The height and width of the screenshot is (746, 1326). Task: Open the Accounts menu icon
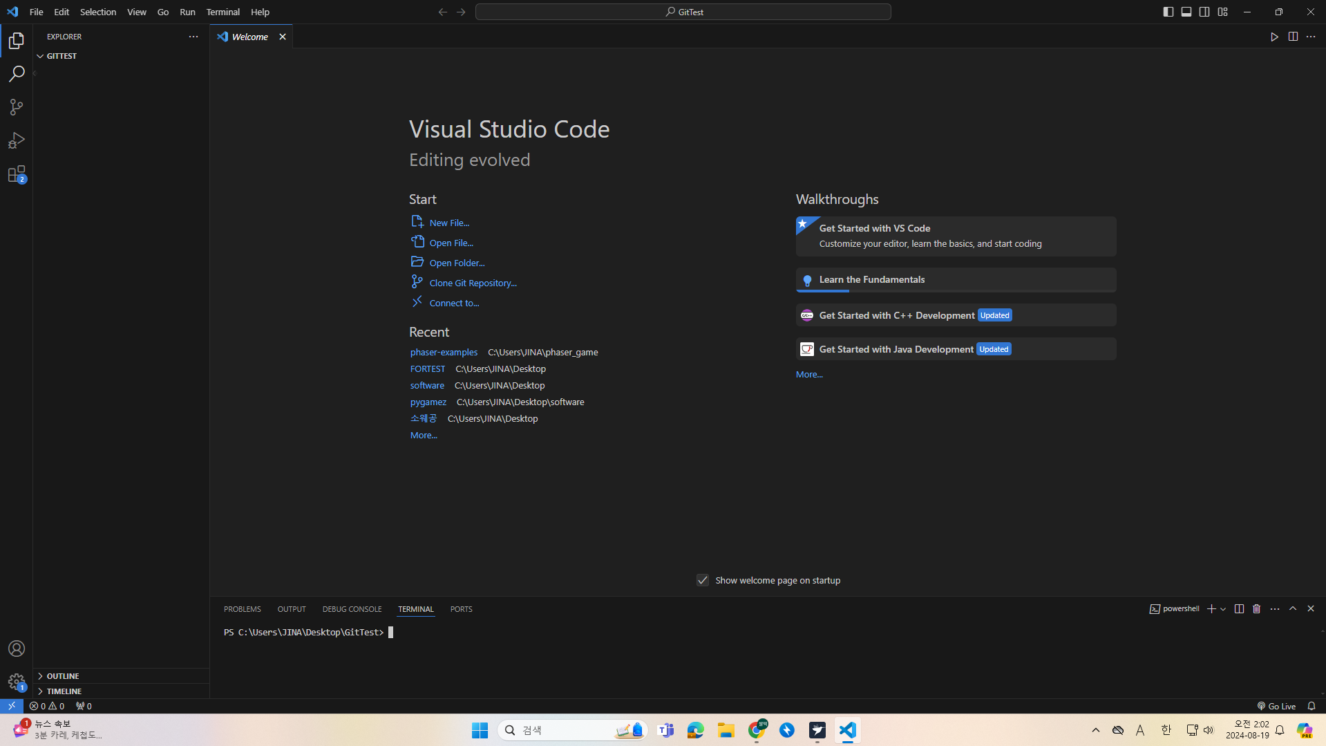17,649
